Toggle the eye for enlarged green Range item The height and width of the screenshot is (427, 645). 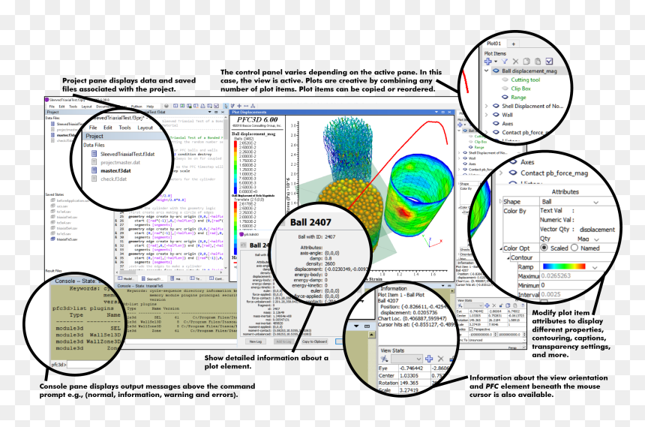[505, 97]
